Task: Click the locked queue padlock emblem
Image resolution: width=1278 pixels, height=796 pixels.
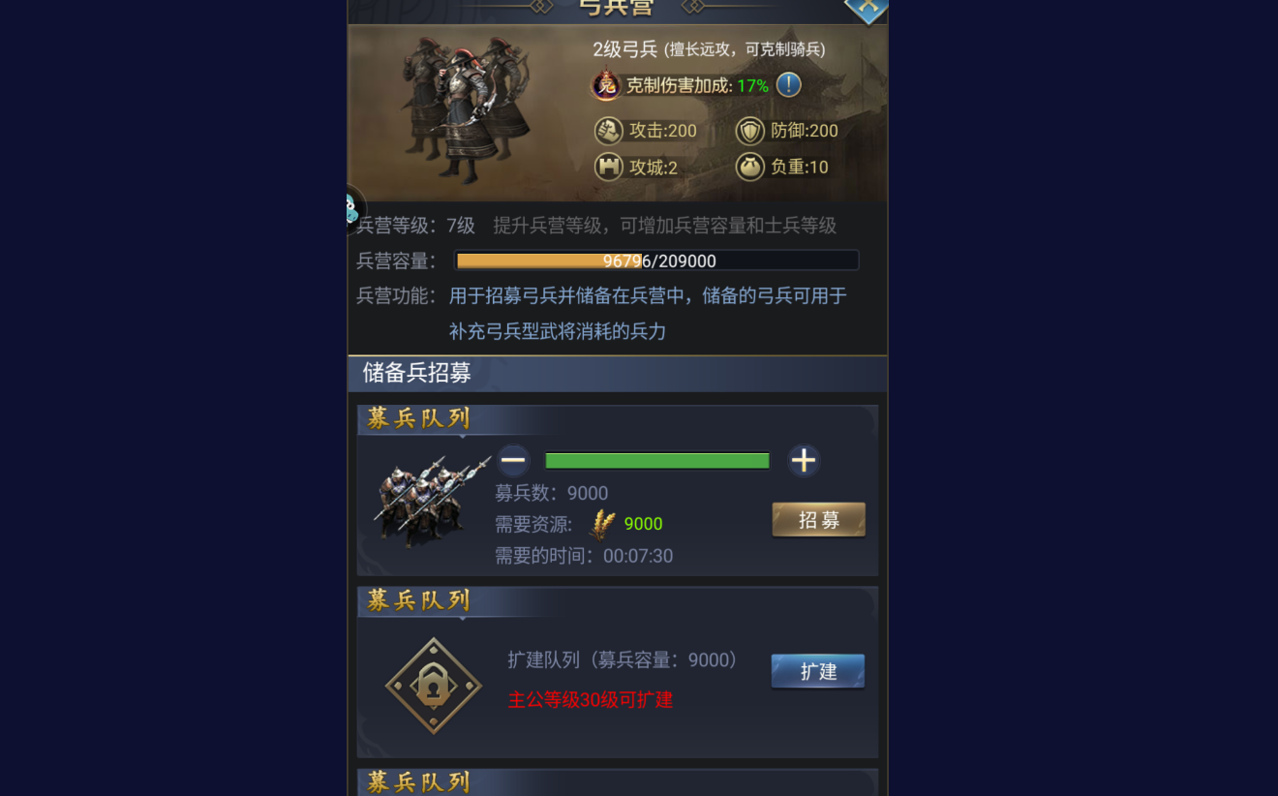Action: coord(434,686)
